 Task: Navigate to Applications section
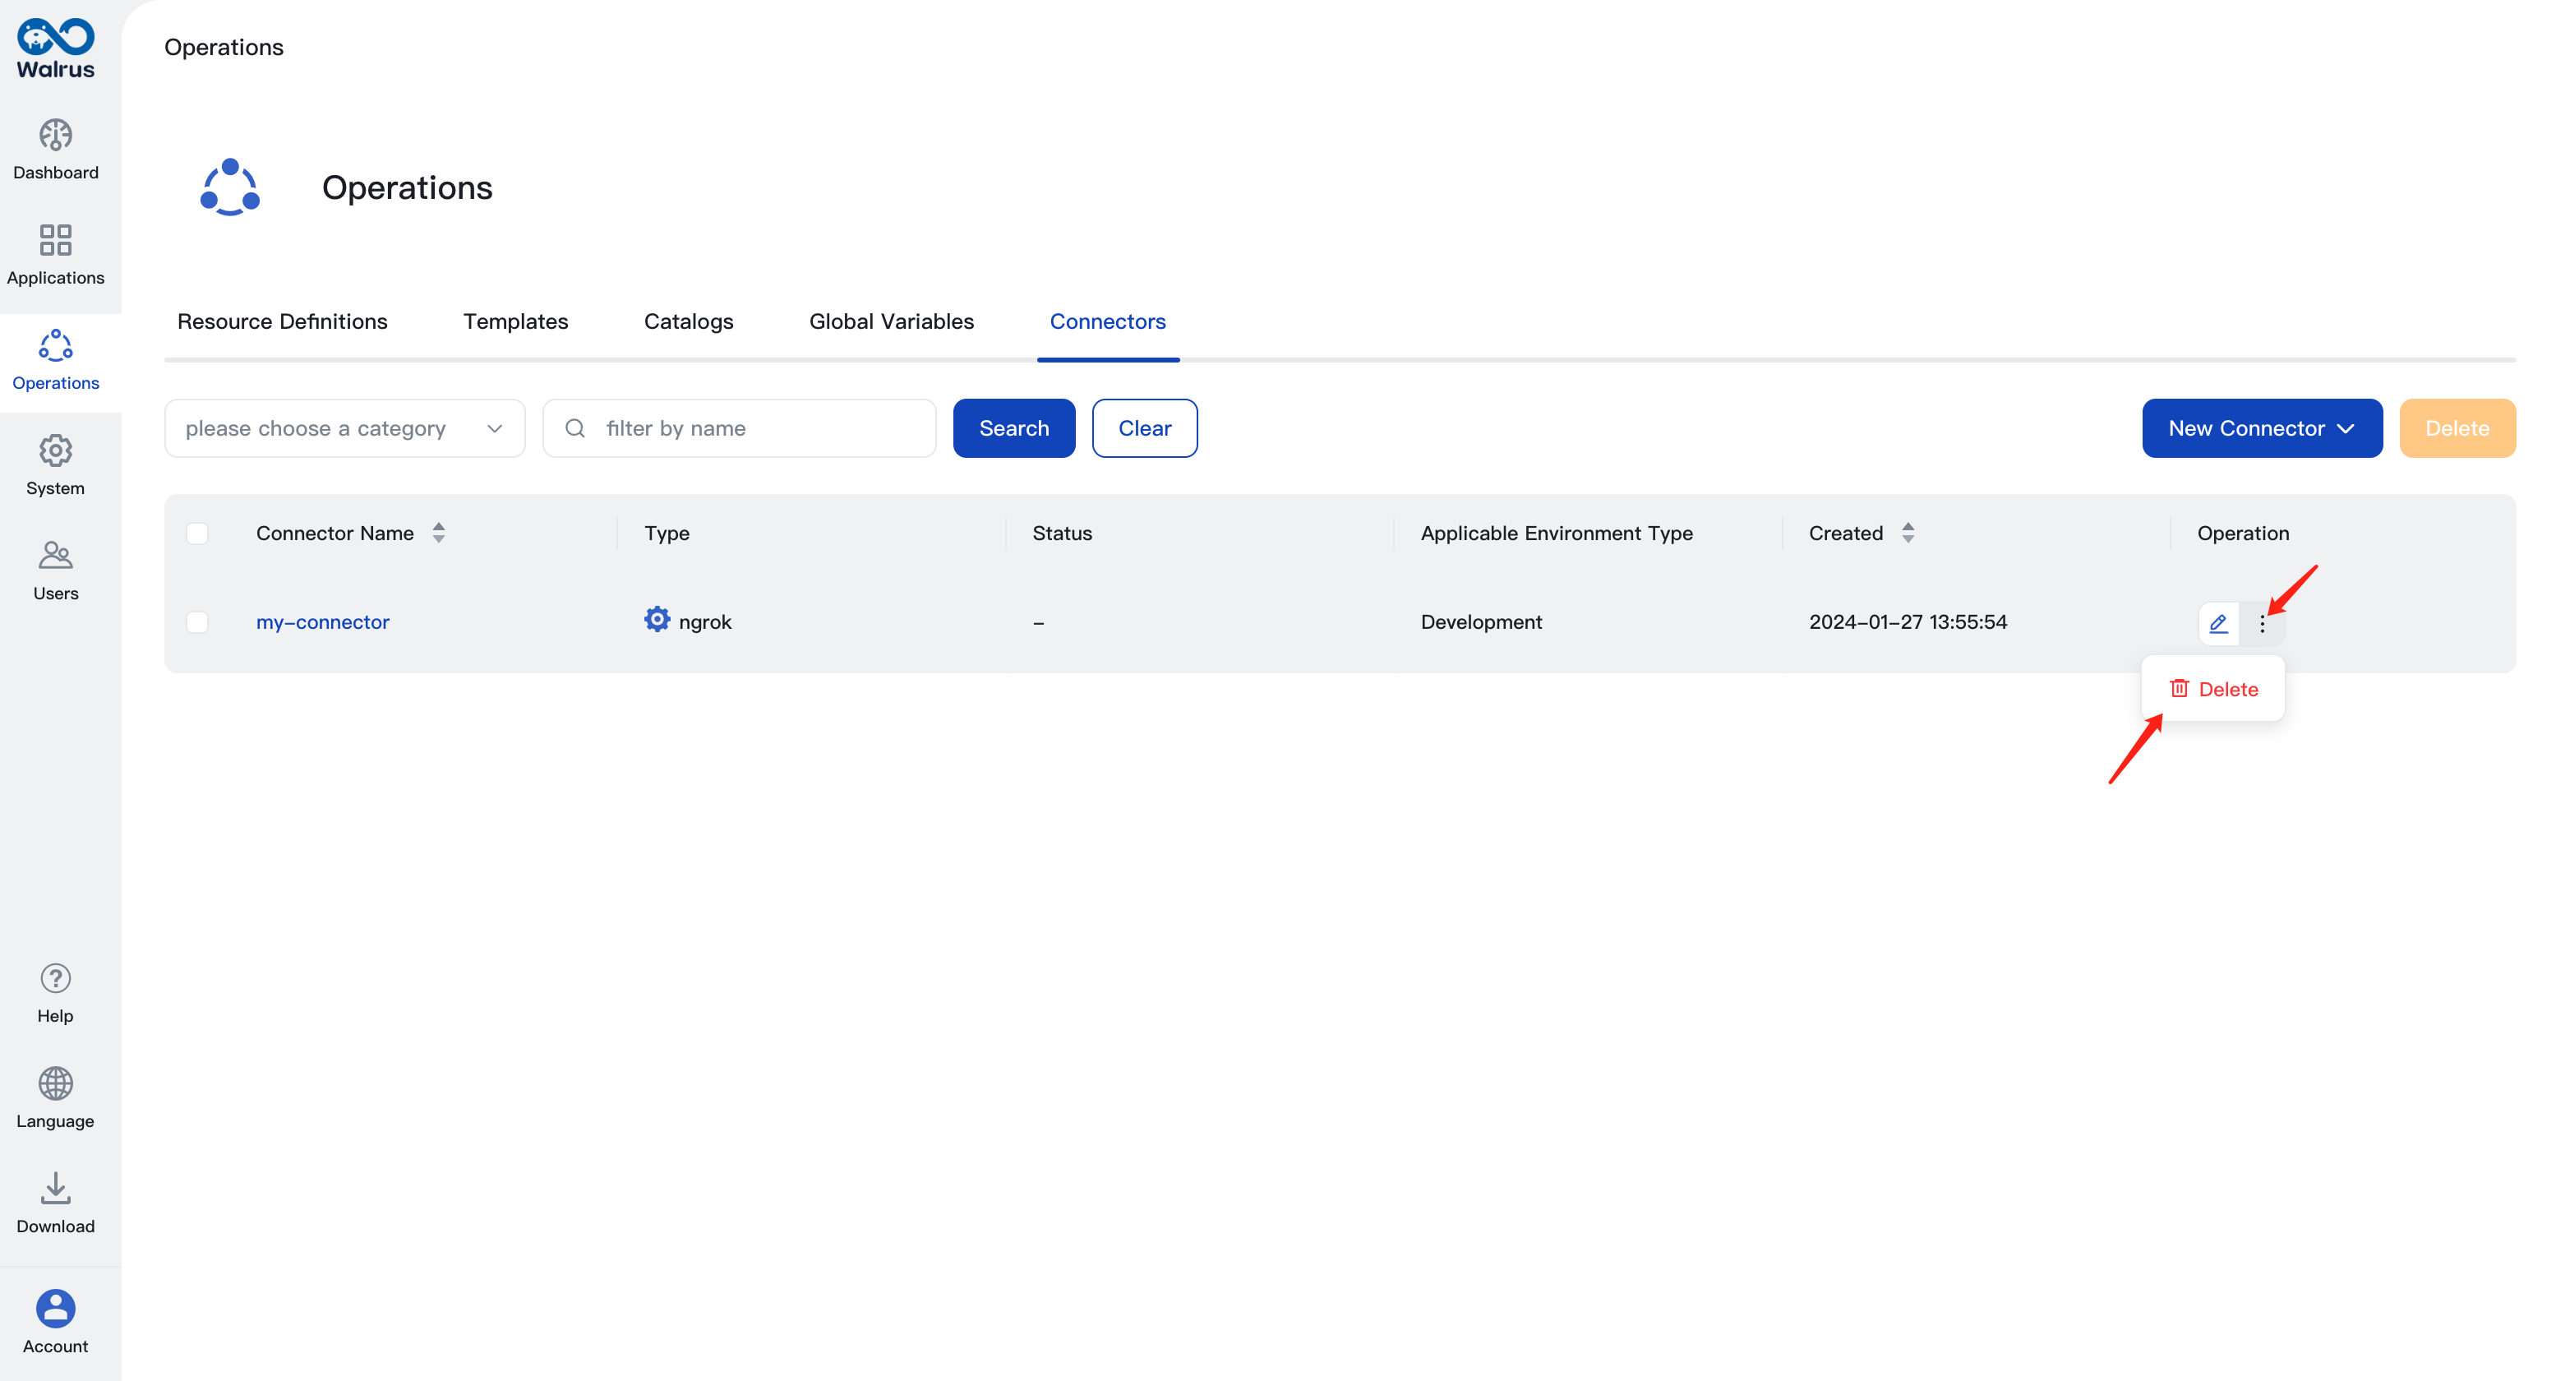56,253
